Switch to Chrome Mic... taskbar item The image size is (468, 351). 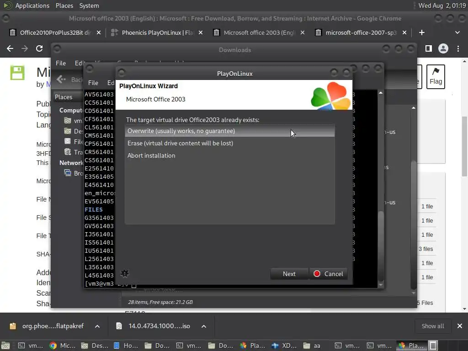[x=63, y=346]
